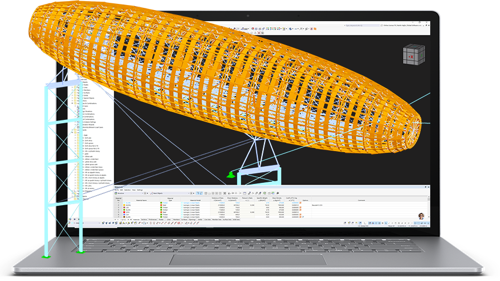
Task: Select 'Analysis Settings' in navigator tree
Action: (x=89, y=122)
